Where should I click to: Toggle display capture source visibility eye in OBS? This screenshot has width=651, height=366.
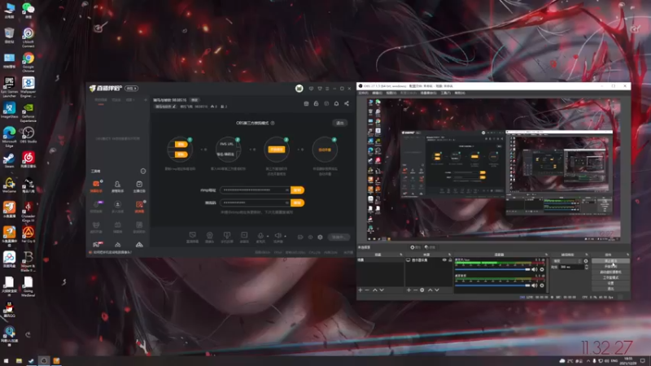coord(444,260)
